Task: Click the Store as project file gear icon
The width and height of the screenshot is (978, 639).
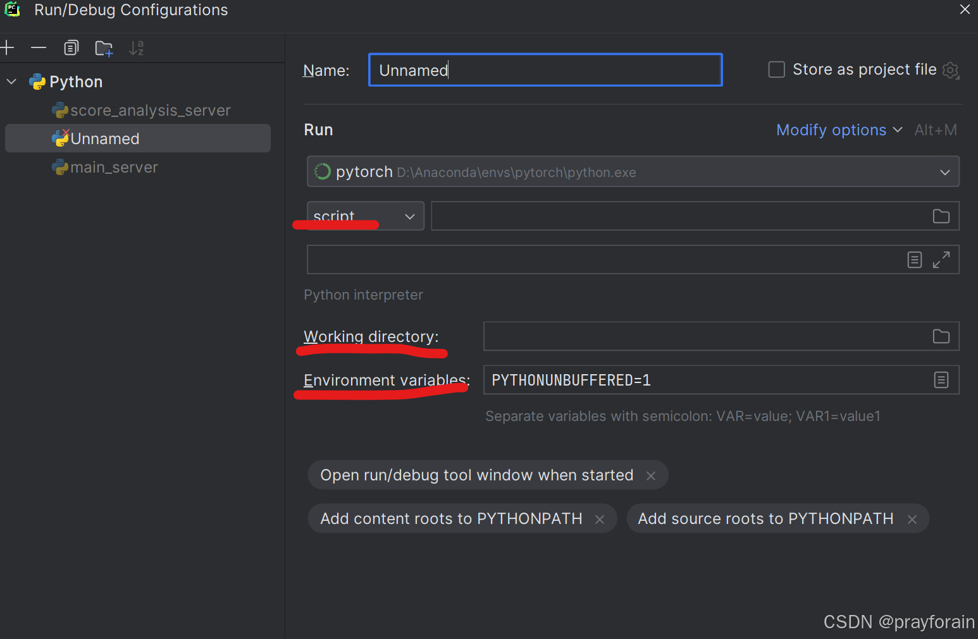Action: click(950, 70)
